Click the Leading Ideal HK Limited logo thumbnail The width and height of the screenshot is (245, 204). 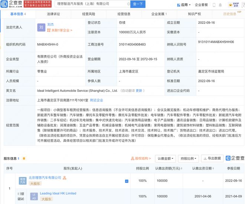pos(34,196)
